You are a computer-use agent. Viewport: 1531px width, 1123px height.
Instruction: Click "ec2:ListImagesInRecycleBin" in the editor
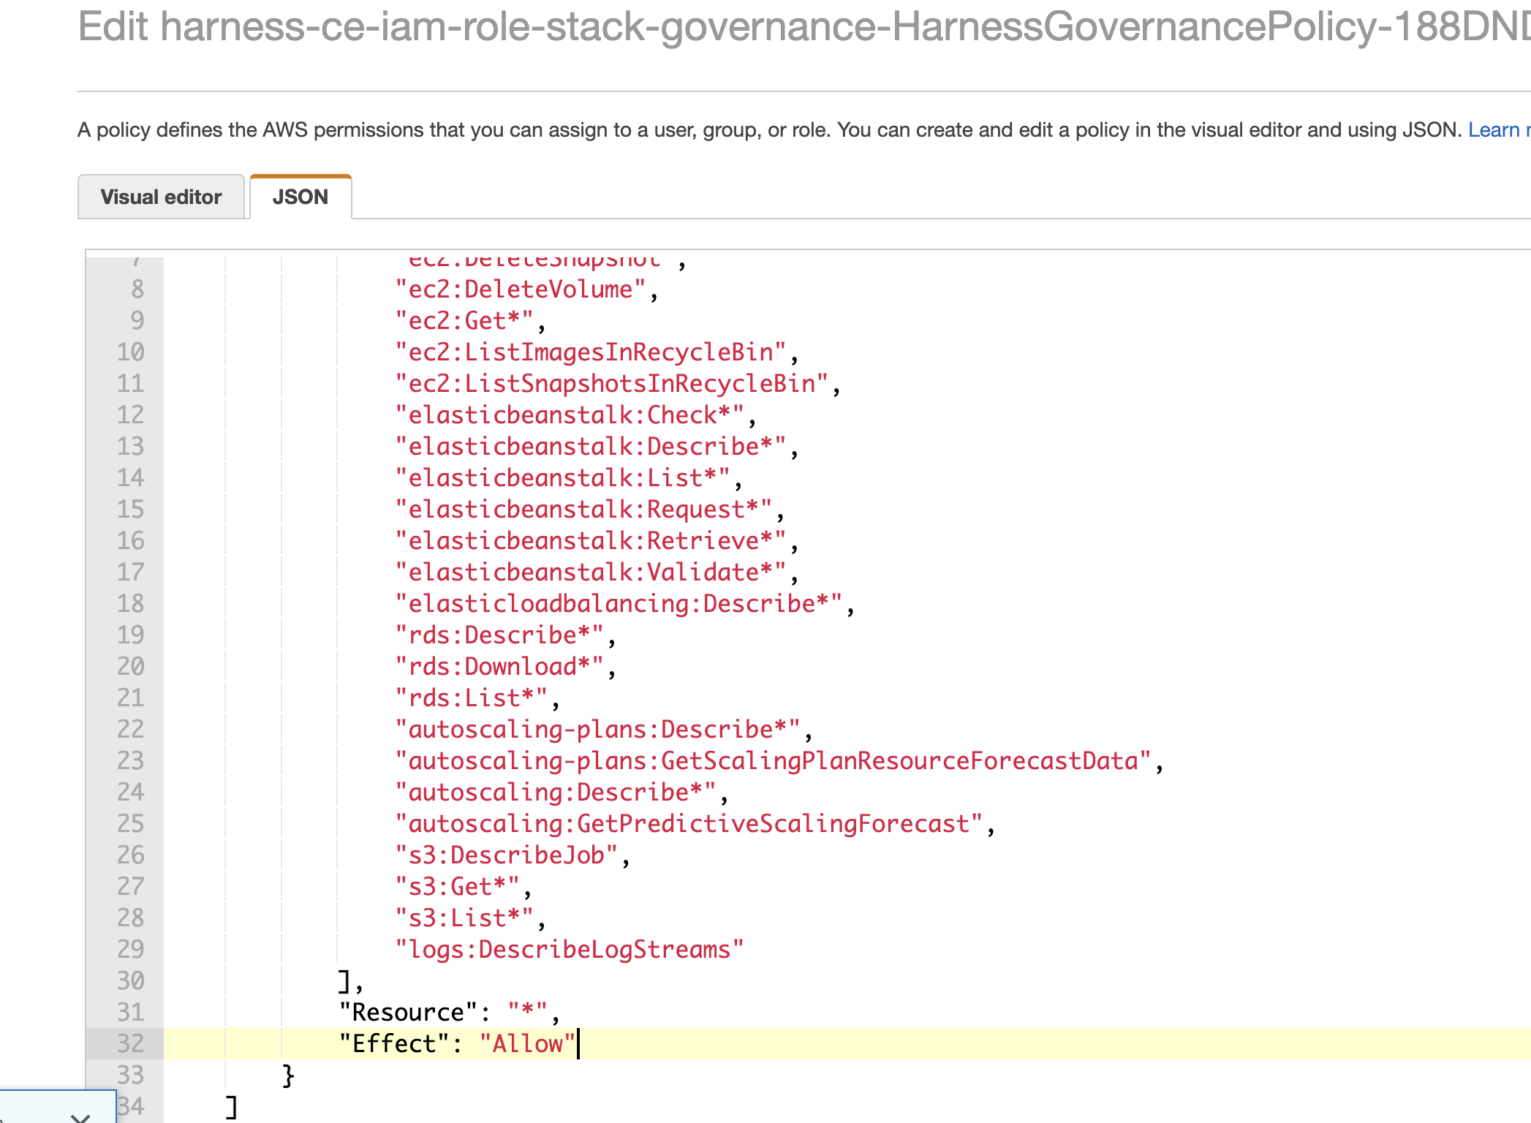pos(590,352)
